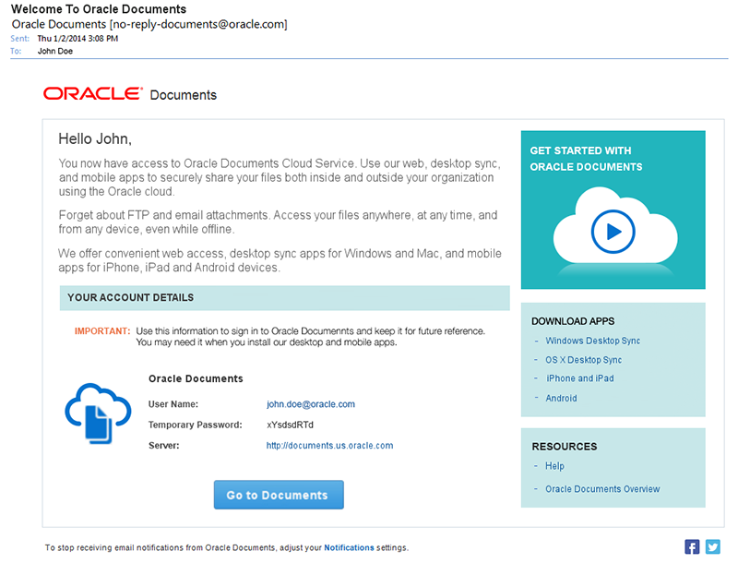The height and width of the screenshot is (563, 738).
Task: Open the documents.us.oracle.com server link
Action: click(329, 445)
